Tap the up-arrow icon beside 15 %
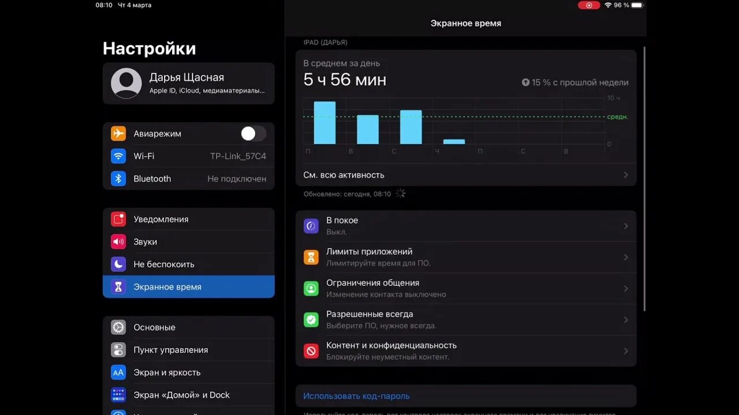 pyautogui.click(x=525, y=82)
